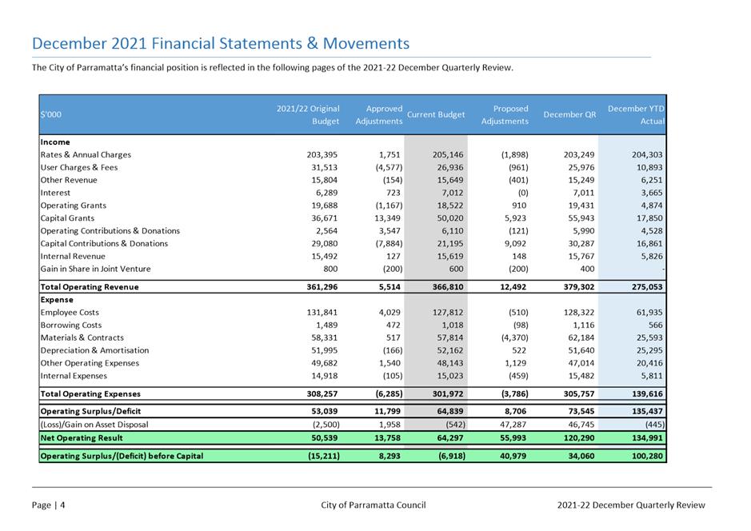Select the Employee Costs row label
The image size is (751, 531).
tap(70, 313)
